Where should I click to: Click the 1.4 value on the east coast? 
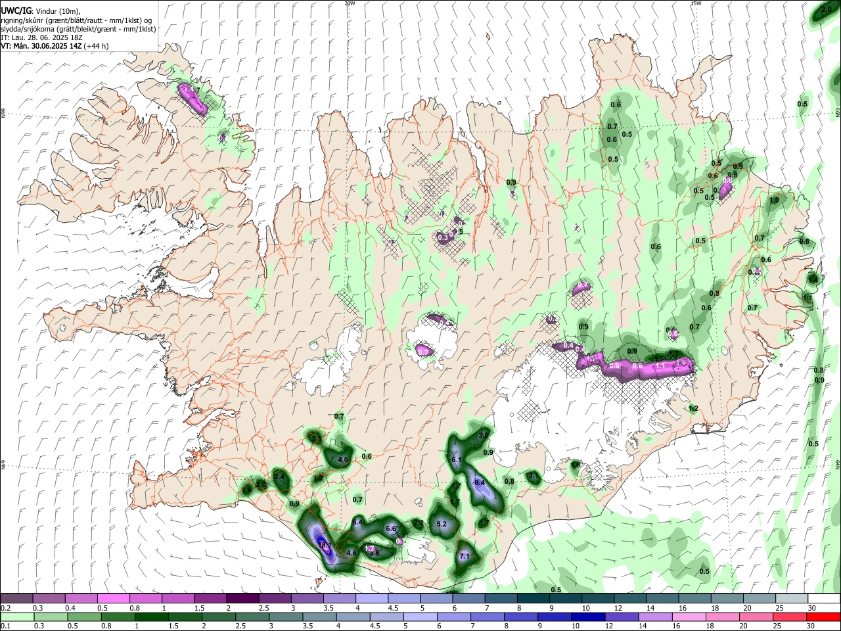813,280
